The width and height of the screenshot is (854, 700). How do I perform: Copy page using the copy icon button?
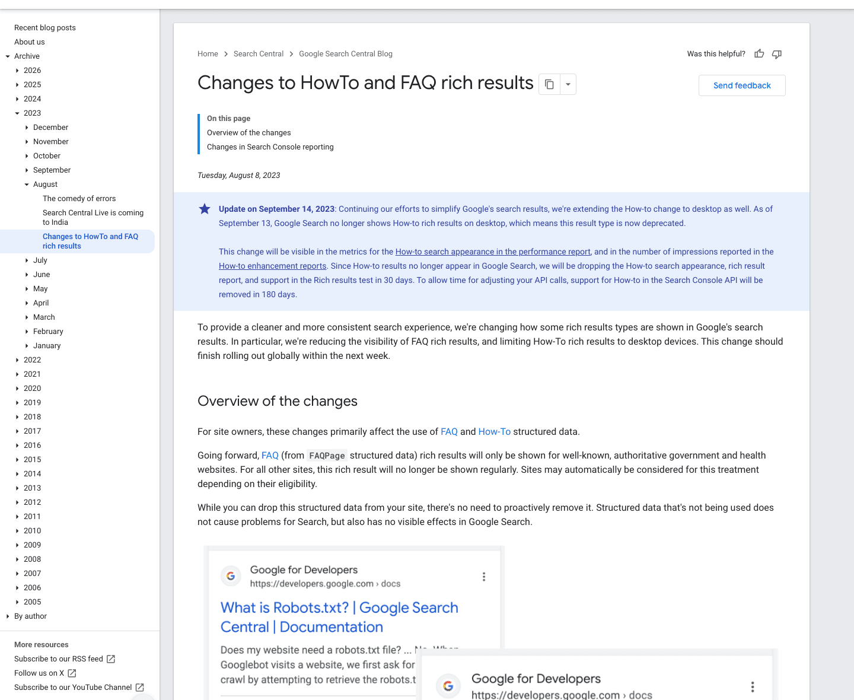[x=549, y=84]
